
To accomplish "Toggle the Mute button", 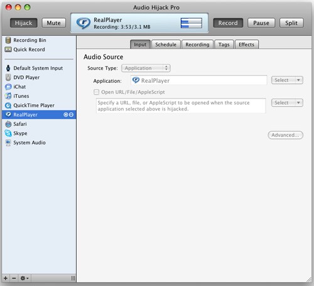I will 54,23.
